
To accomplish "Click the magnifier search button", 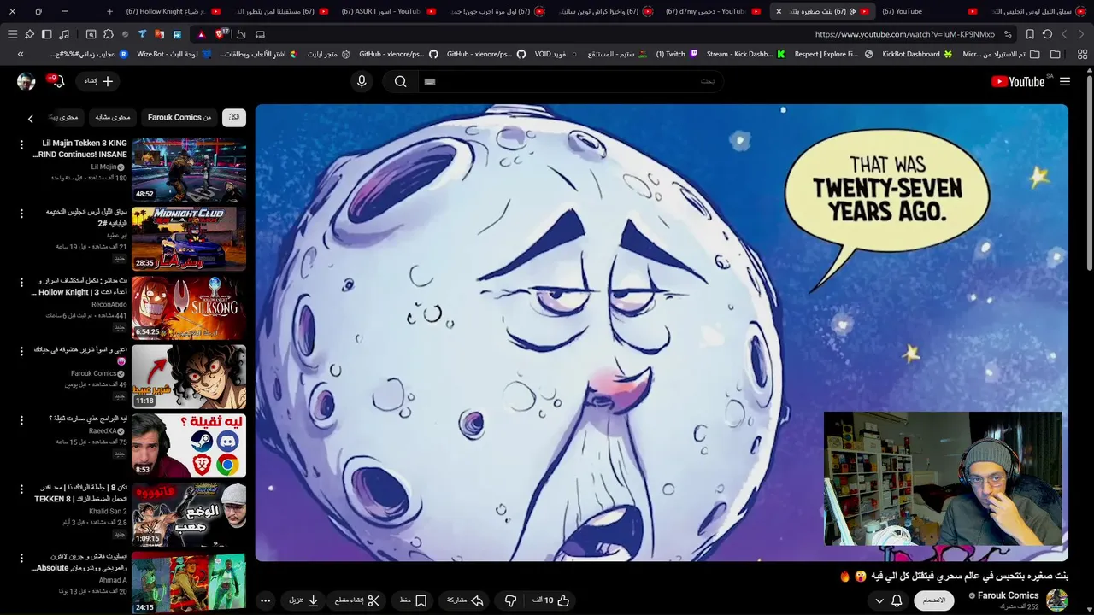I will coord(400,81).
